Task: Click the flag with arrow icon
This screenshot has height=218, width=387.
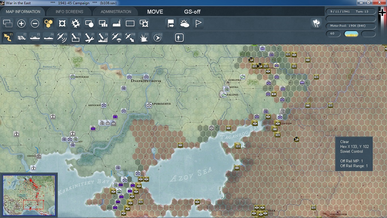Action: click(x=171, y=23)
